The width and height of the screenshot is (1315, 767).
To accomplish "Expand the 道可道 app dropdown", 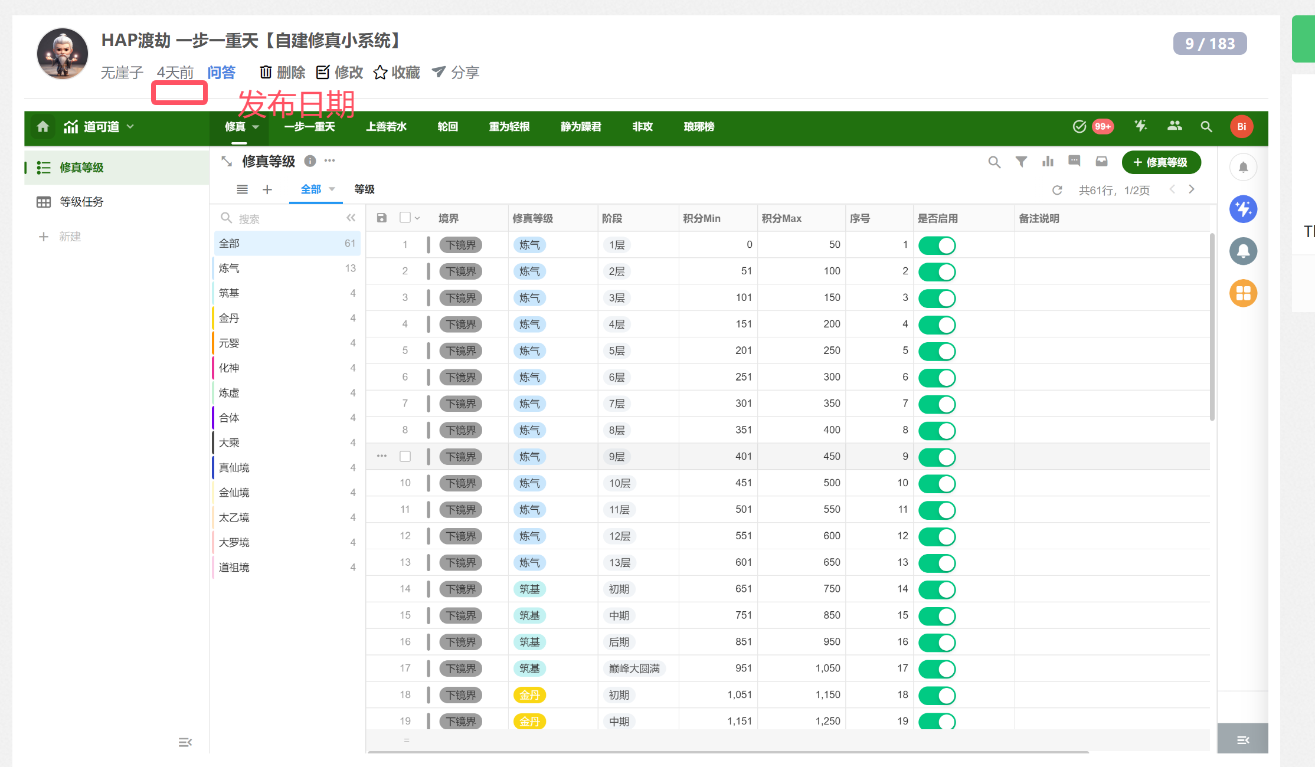I will [130, 126].
